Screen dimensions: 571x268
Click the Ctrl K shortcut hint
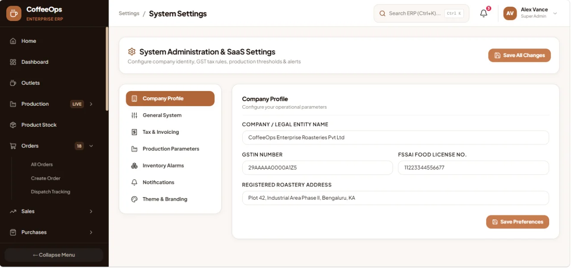click(x=454, y=13)
